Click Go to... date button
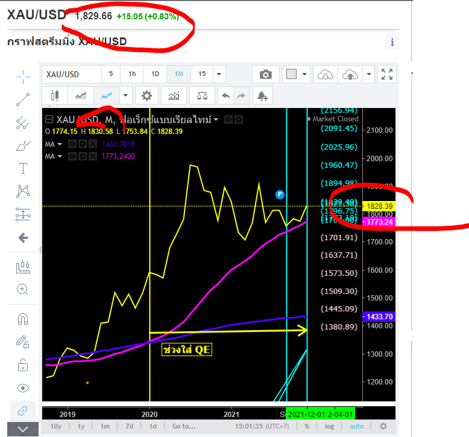The height and width of the screenshot is (437, 469). (x=184, y=426)
